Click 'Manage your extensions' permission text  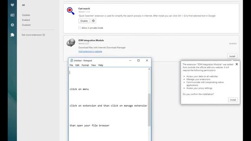pos(198,79)
